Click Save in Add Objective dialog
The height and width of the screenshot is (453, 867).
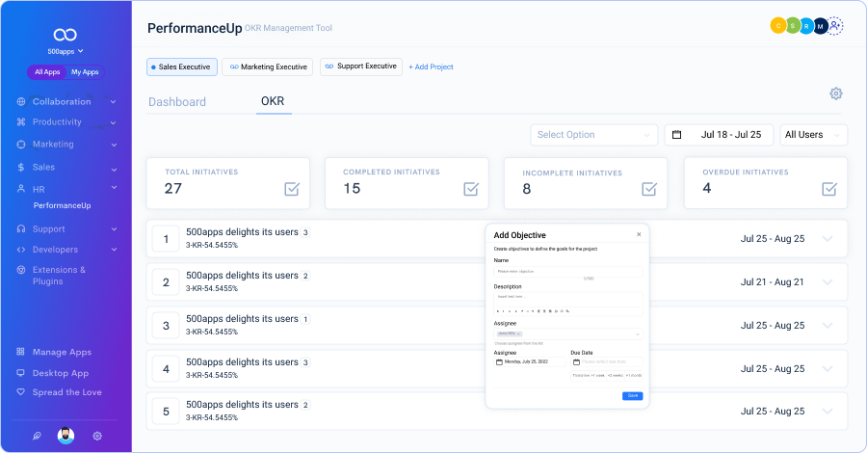(632, 395)
